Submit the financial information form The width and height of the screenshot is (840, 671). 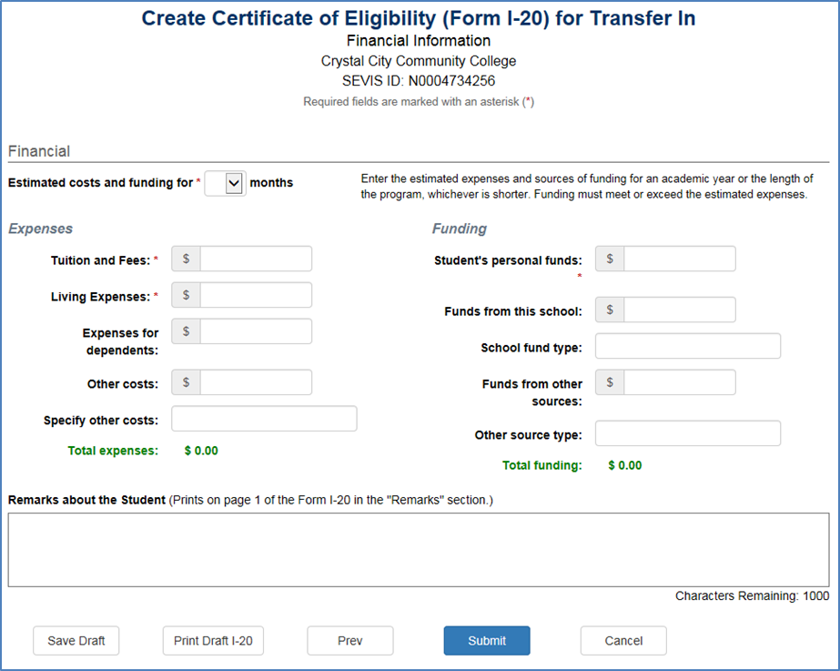[x=487, y=640]
